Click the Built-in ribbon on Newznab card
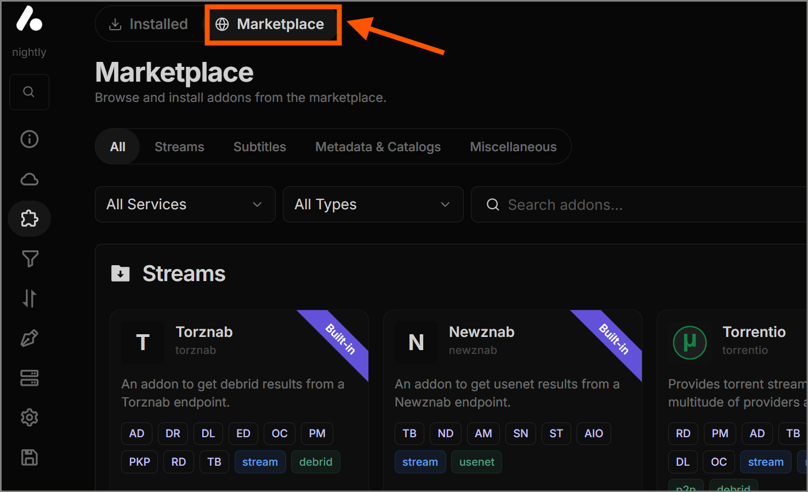The width and height of the screenshot is (808, 492). [614, 339]
